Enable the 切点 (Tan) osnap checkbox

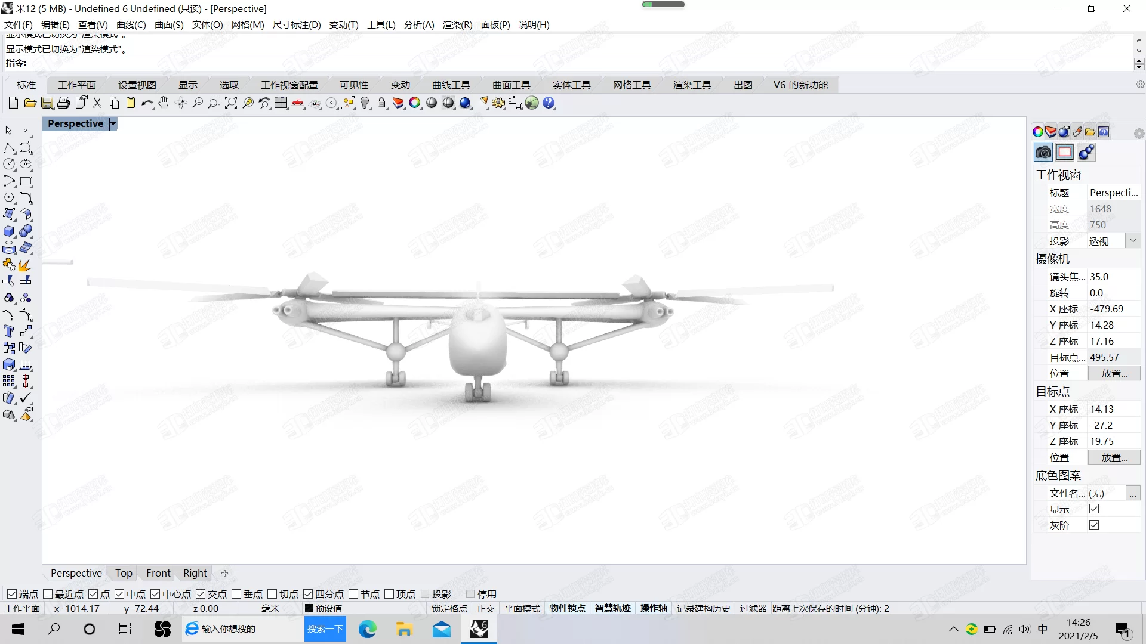[272, 594]
